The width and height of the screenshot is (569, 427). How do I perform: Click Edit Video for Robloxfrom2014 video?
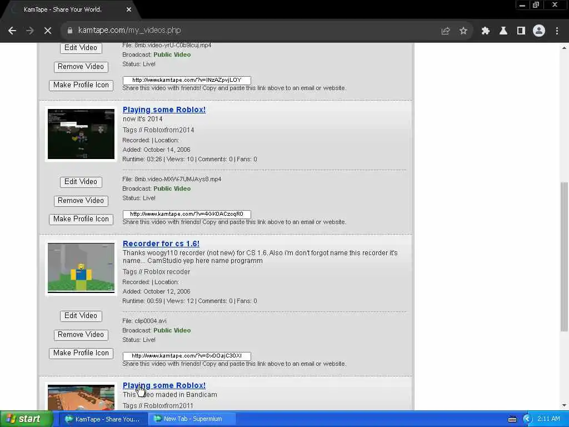point(81,182)
